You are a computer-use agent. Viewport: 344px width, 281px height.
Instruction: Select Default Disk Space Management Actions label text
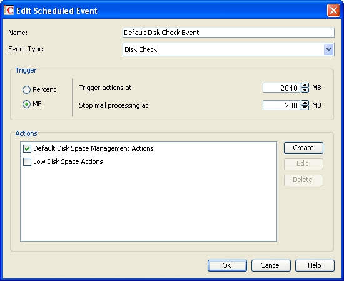pos(93,148)
